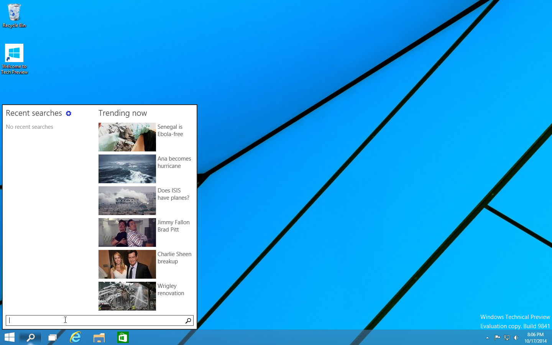This screenshot has width=552, height=345.
Task: Open the Recycle Bin desktop icon
Action: (x=14, y=15)
